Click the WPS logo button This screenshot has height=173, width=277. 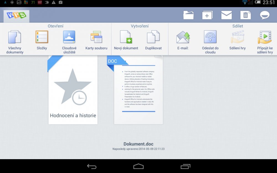coord(16,15)
